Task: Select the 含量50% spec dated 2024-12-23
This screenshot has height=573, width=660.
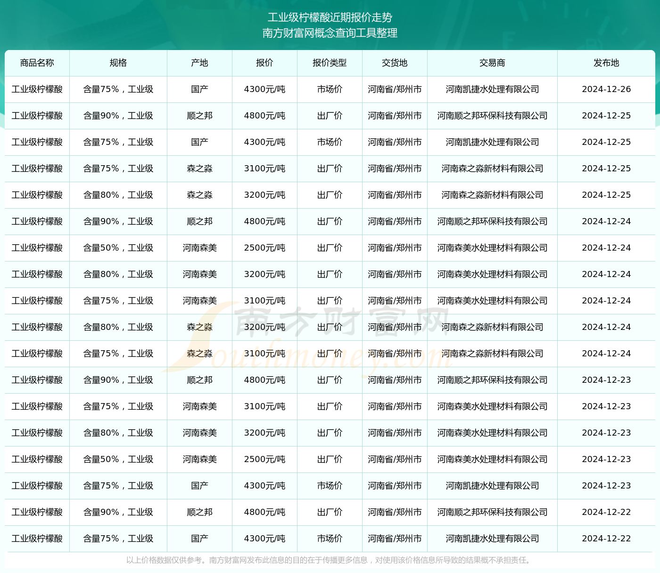Action: 118,459
